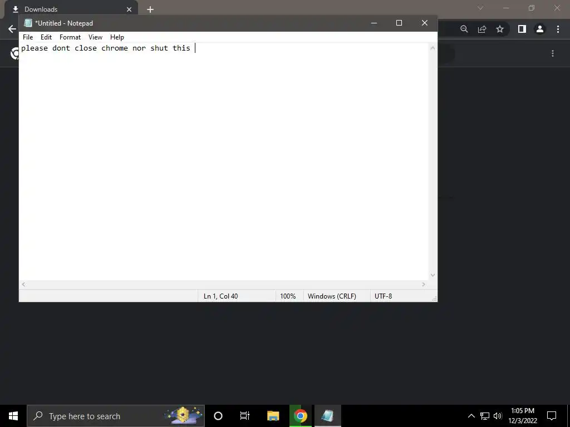570x427 pixels.
Task: Open the Windows Start menu
Action: [13, 416]
